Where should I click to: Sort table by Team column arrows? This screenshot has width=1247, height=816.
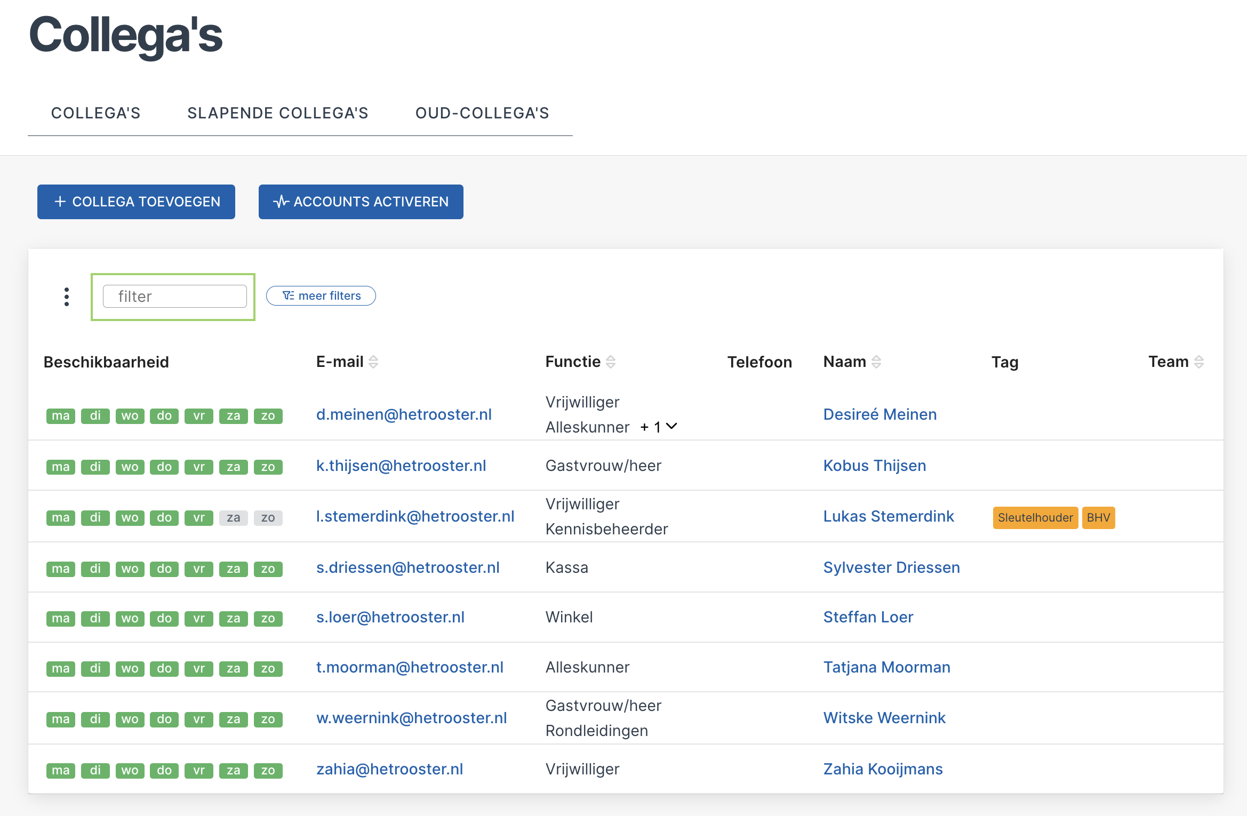(x=1199, y=362)
